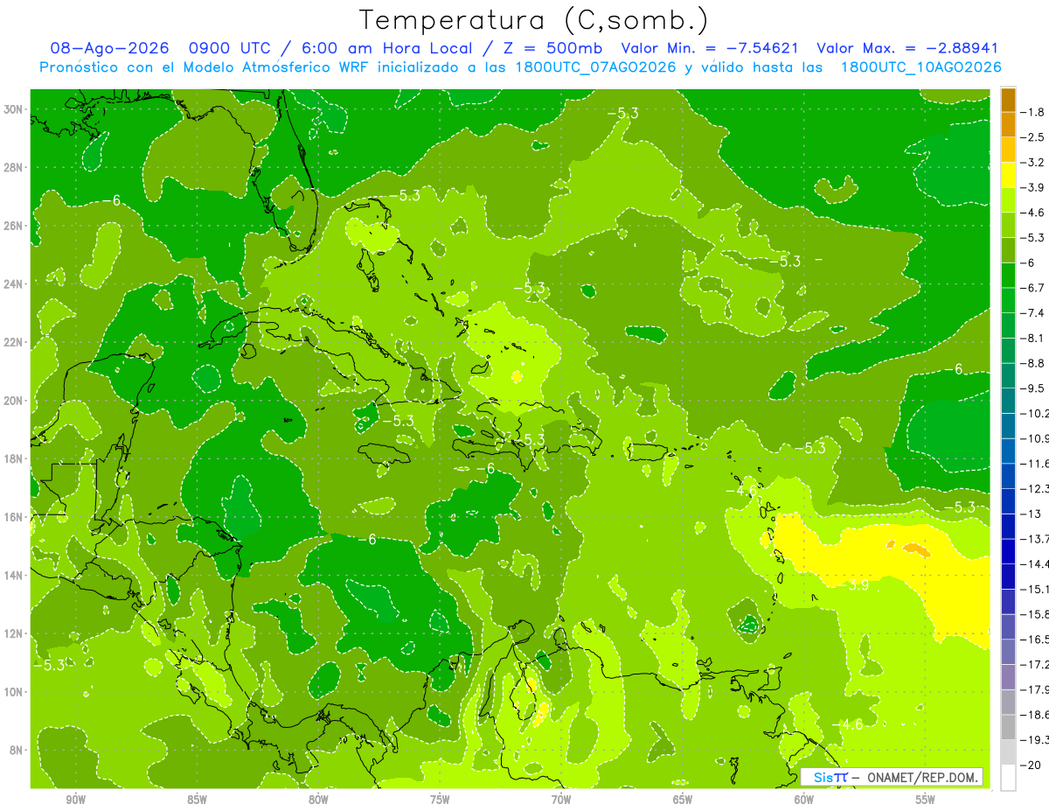Pick the blue swatch between -13 and -13.7

[x=1008, y=526]
